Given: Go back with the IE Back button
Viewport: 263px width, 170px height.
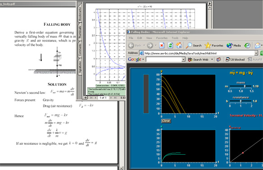Looking at the screenshot, I should tap(135, 46).
